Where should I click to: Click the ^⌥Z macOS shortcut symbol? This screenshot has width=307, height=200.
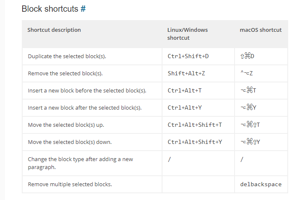pyautogui.click(x=247, y=73)
